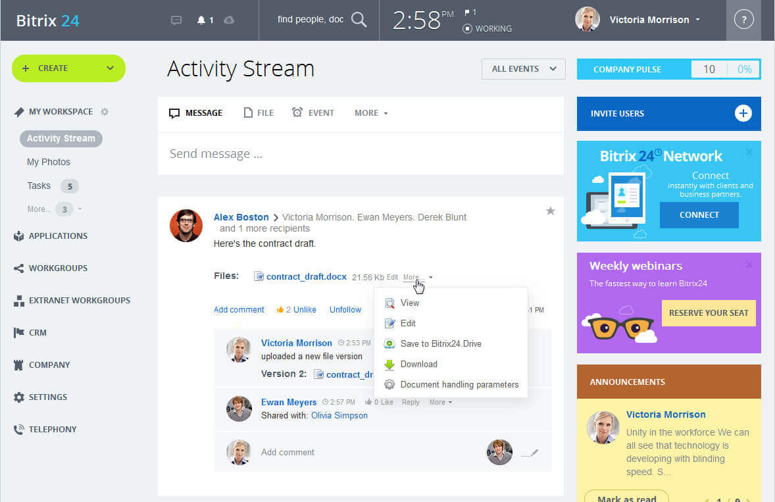Click plus icon on Invite Users

point(743,113)
